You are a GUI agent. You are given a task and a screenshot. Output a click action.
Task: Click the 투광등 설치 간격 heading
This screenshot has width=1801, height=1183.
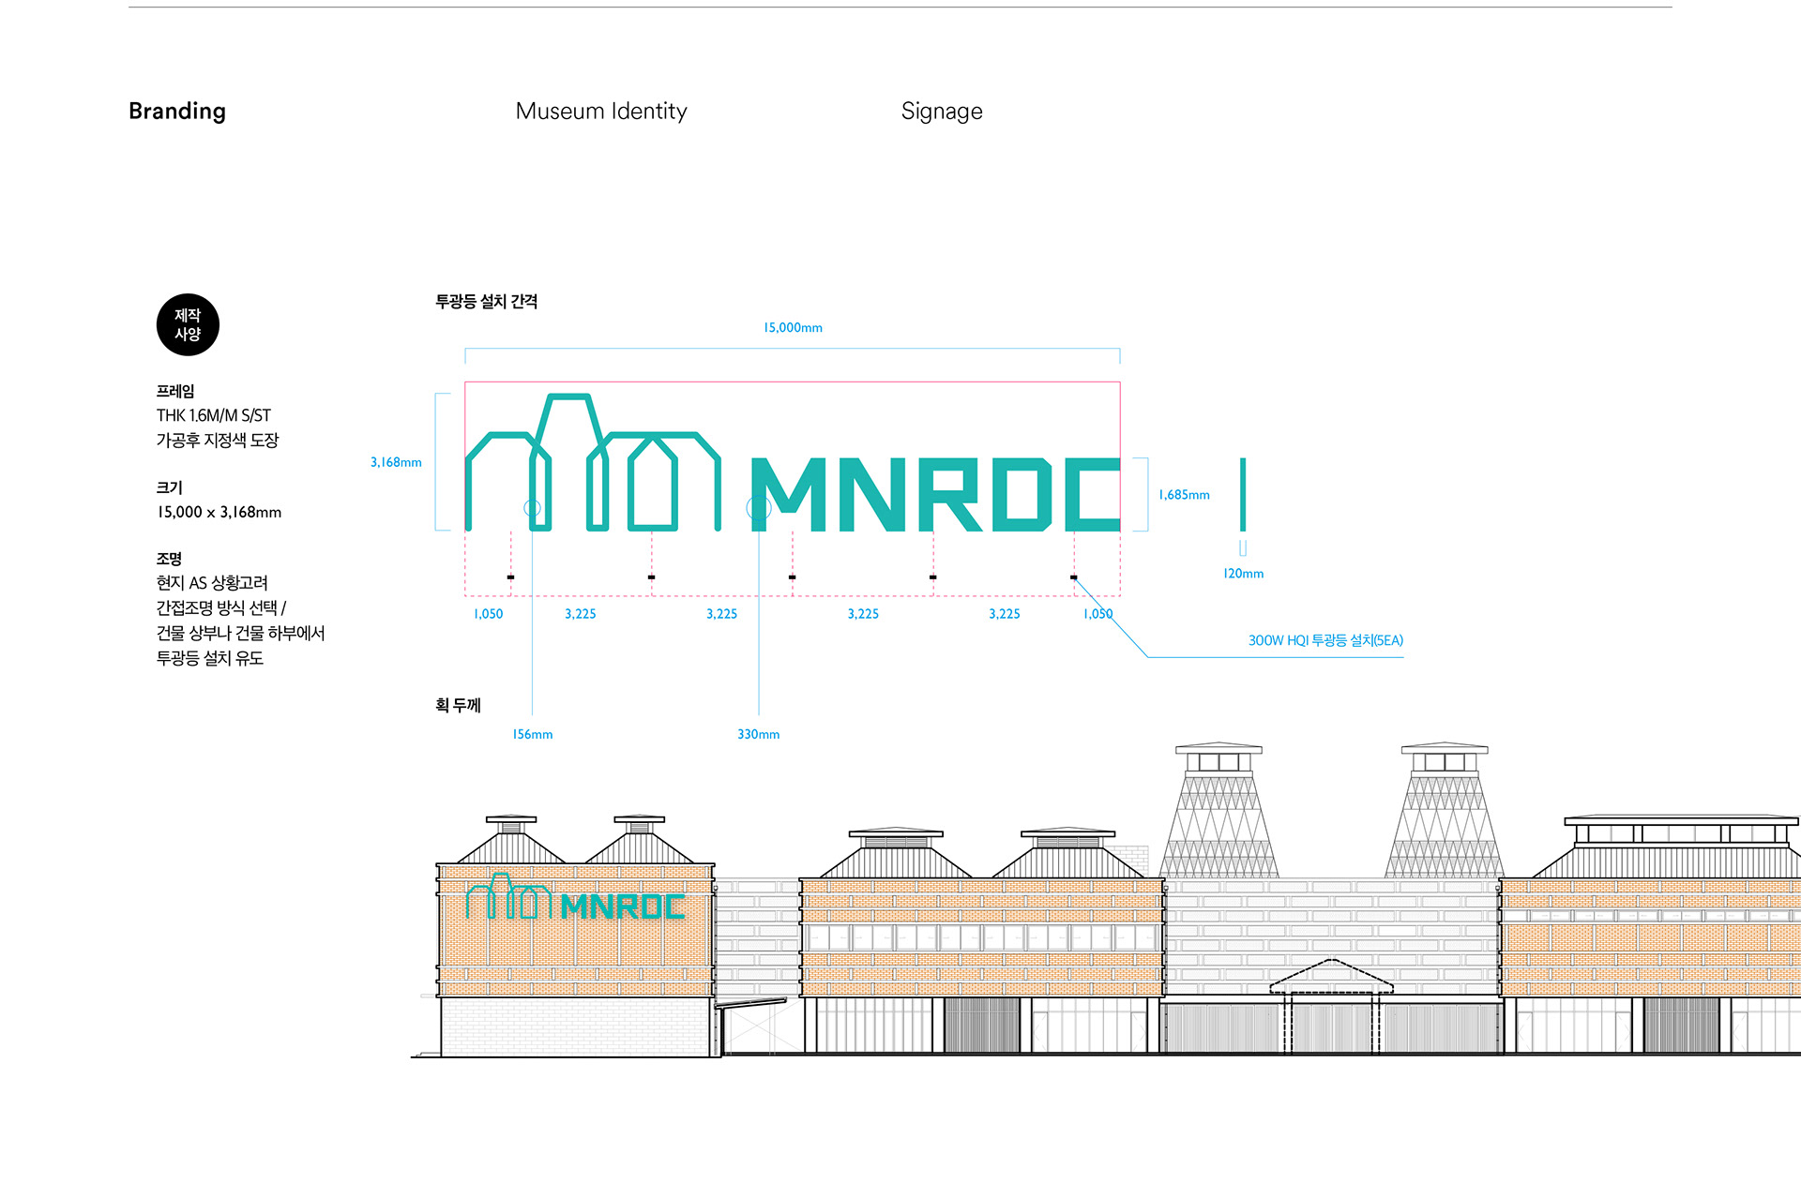[486, 302]
